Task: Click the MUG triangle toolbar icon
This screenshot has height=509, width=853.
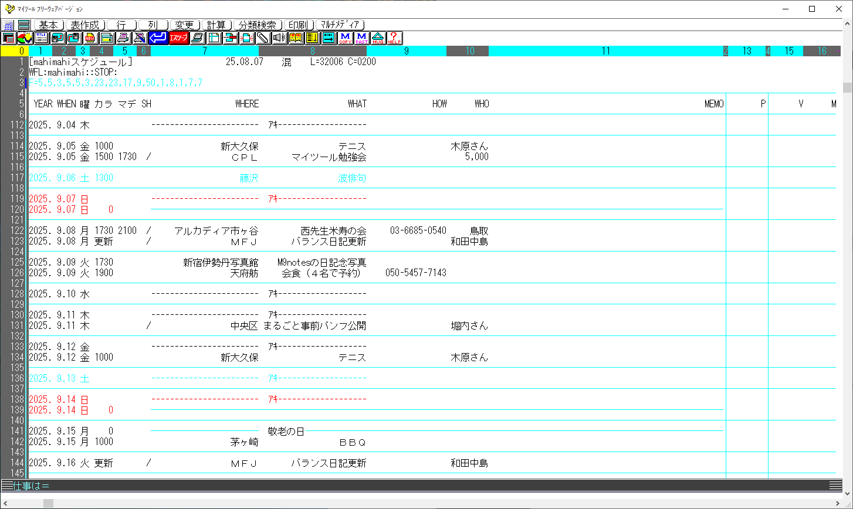Action: pyautogui.click(x=378, y=38)
